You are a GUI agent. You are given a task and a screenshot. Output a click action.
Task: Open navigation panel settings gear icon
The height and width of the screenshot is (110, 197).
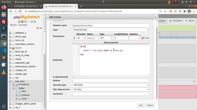[32, 22]
